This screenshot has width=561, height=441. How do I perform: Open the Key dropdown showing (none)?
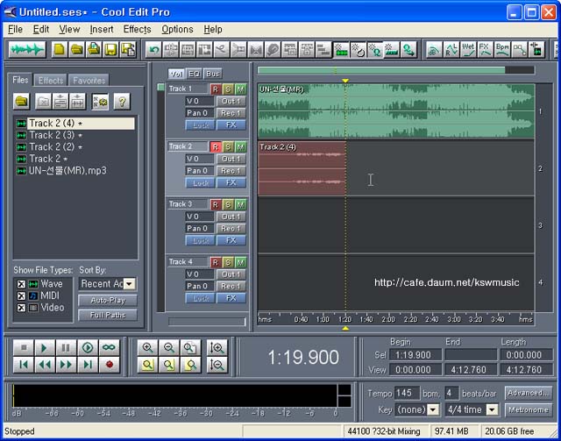(x=433, y=409)
